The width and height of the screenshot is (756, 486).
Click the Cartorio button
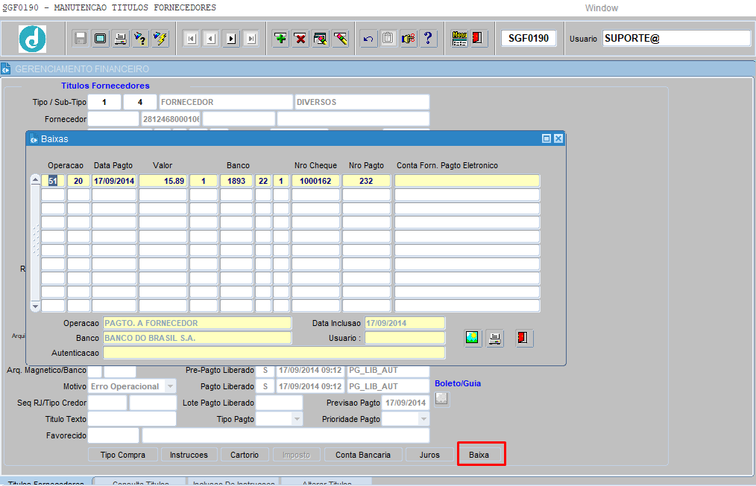click(x=245, y=455)
